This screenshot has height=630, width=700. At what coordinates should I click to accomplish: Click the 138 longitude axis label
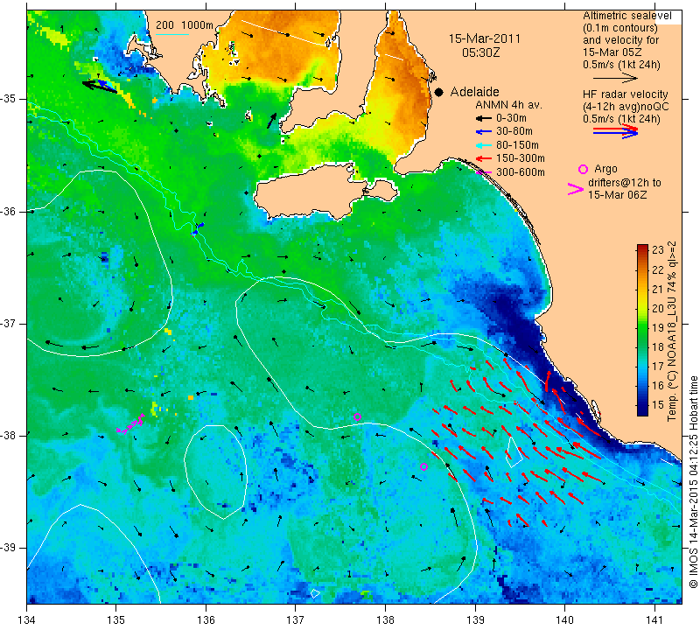[x=385, y=620]
